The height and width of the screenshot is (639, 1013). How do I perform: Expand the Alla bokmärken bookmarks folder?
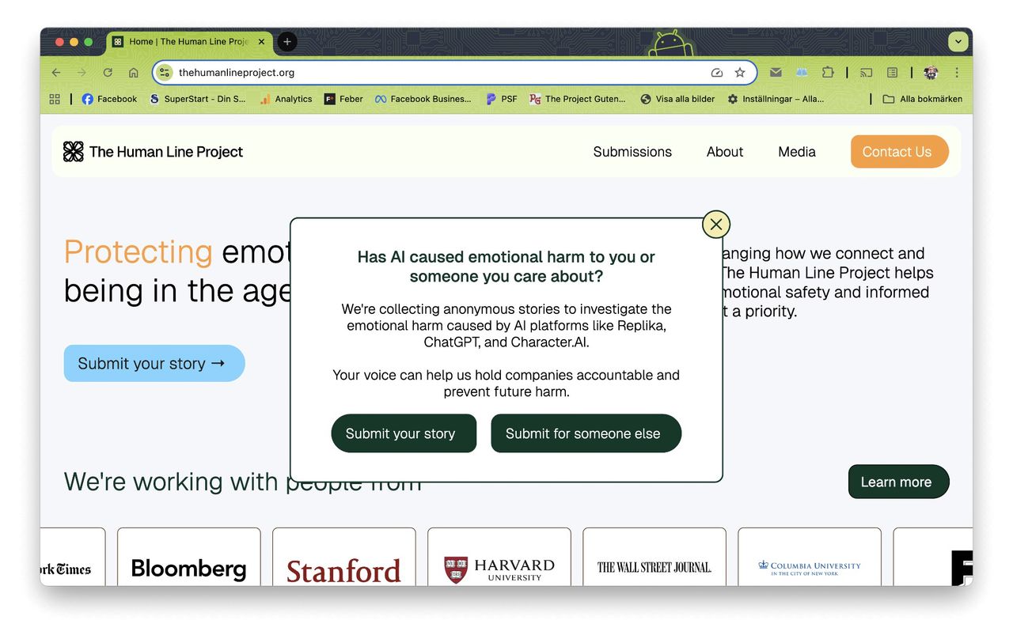923,99
